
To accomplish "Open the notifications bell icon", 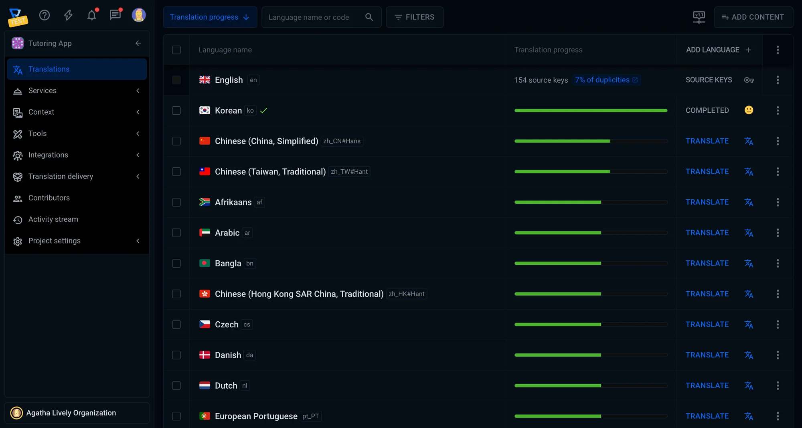I will coord(92,15).
